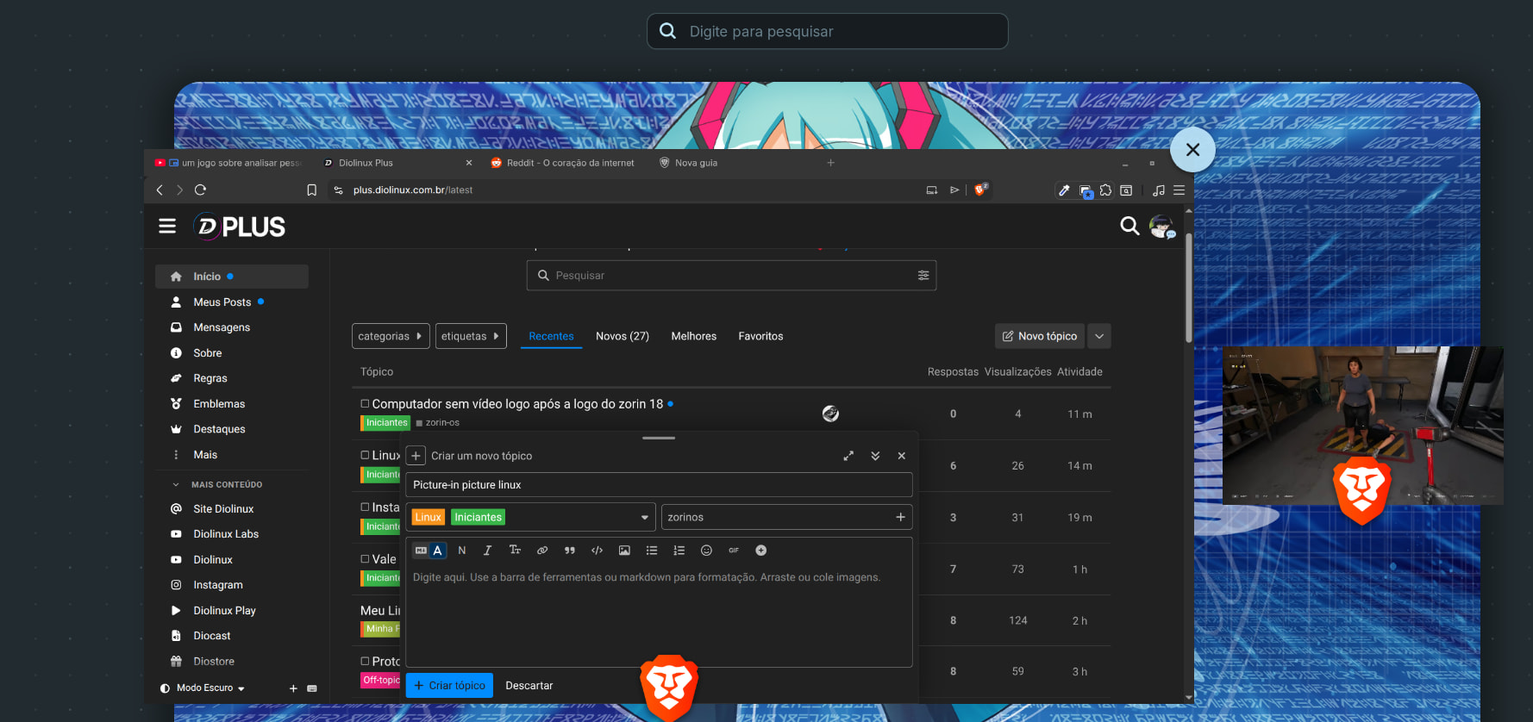
Task: Insert a GIF using the GIF icon
Action: point(734,551)
